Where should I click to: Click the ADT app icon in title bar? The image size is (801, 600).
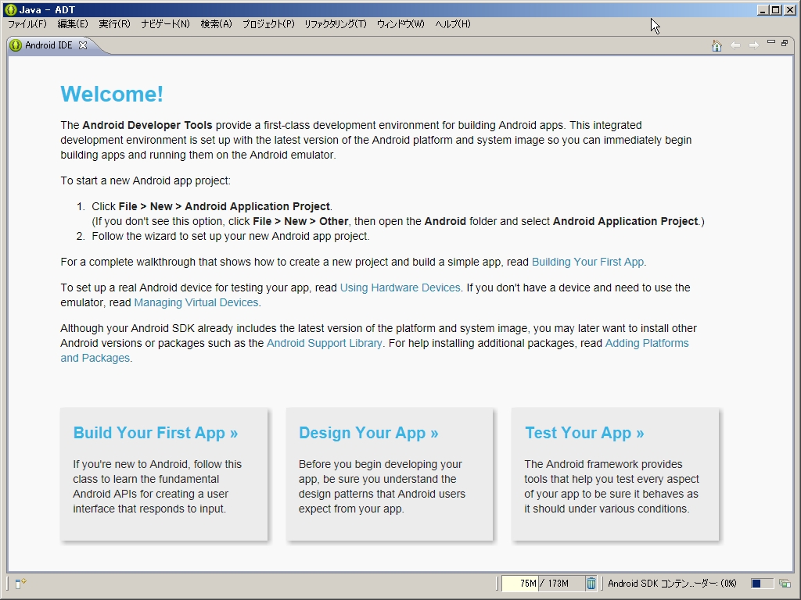(x=10, y=9)
